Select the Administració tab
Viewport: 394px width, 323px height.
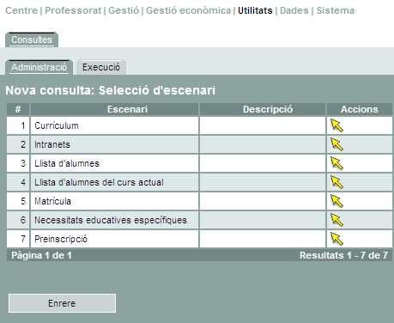tap(39, 67)
